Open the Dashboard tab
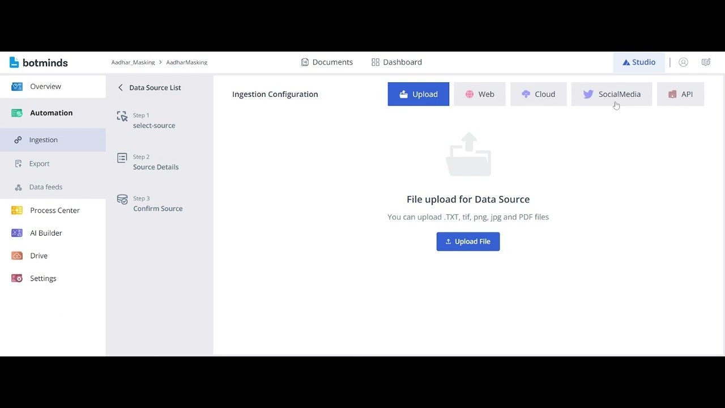Viewport: 725px width, 408px height. 396,62
